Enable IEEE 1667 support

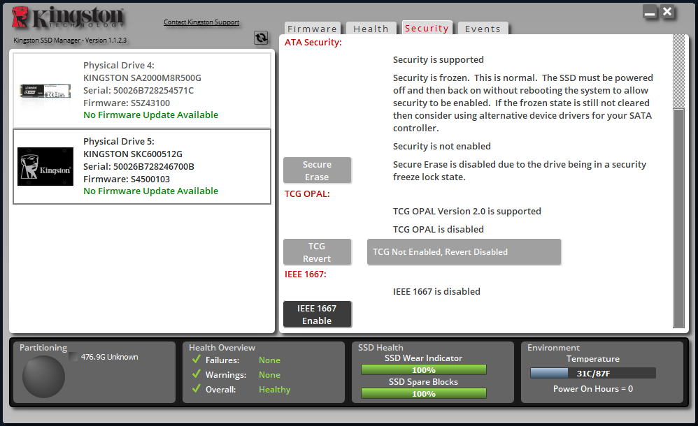click(x=317, y=314)
